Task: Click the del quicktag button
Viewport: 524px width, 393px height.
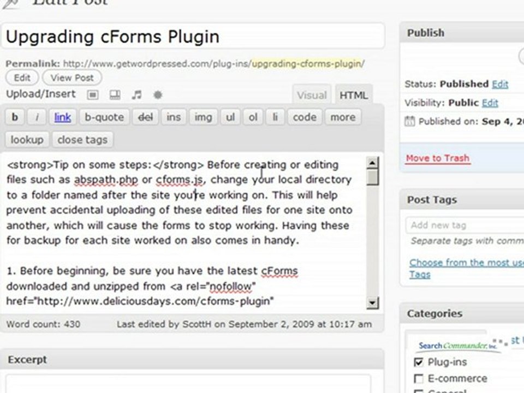Action: 145,117
